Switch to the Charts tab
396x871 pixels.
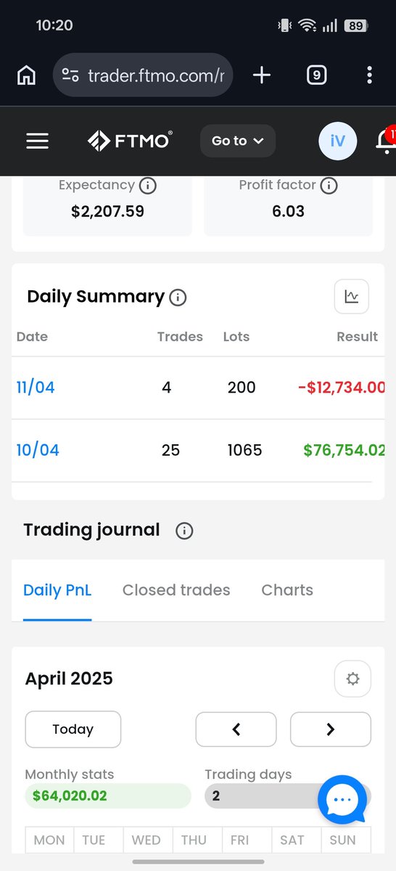[287, 590]
